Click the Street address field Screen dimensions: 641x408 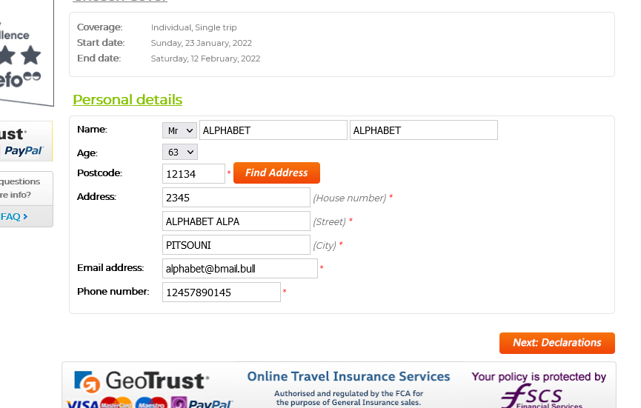236,221
